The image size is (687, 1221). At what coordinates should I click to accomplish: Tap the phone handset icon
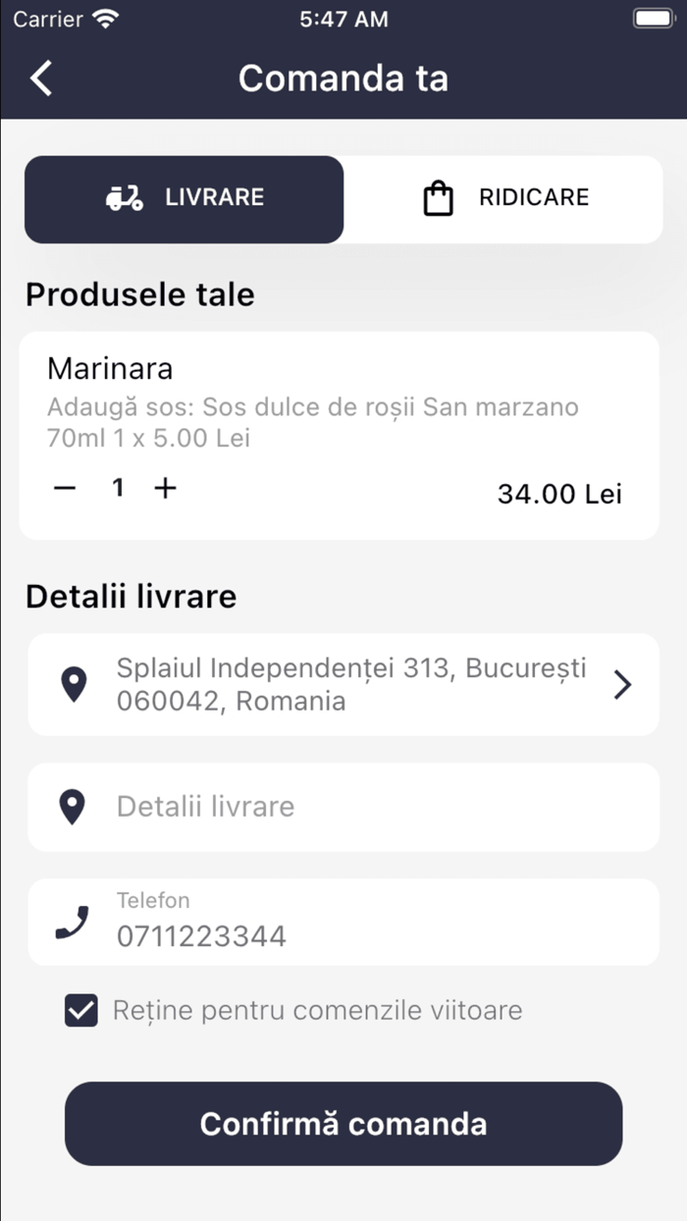pyautogui.click(x=72, y=923)
